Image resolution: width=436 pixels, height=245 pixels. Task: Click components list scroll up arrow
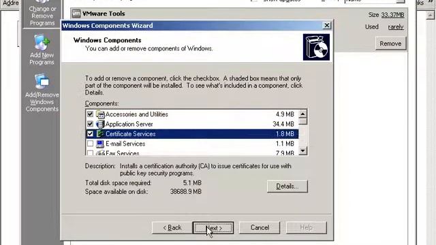302,114
